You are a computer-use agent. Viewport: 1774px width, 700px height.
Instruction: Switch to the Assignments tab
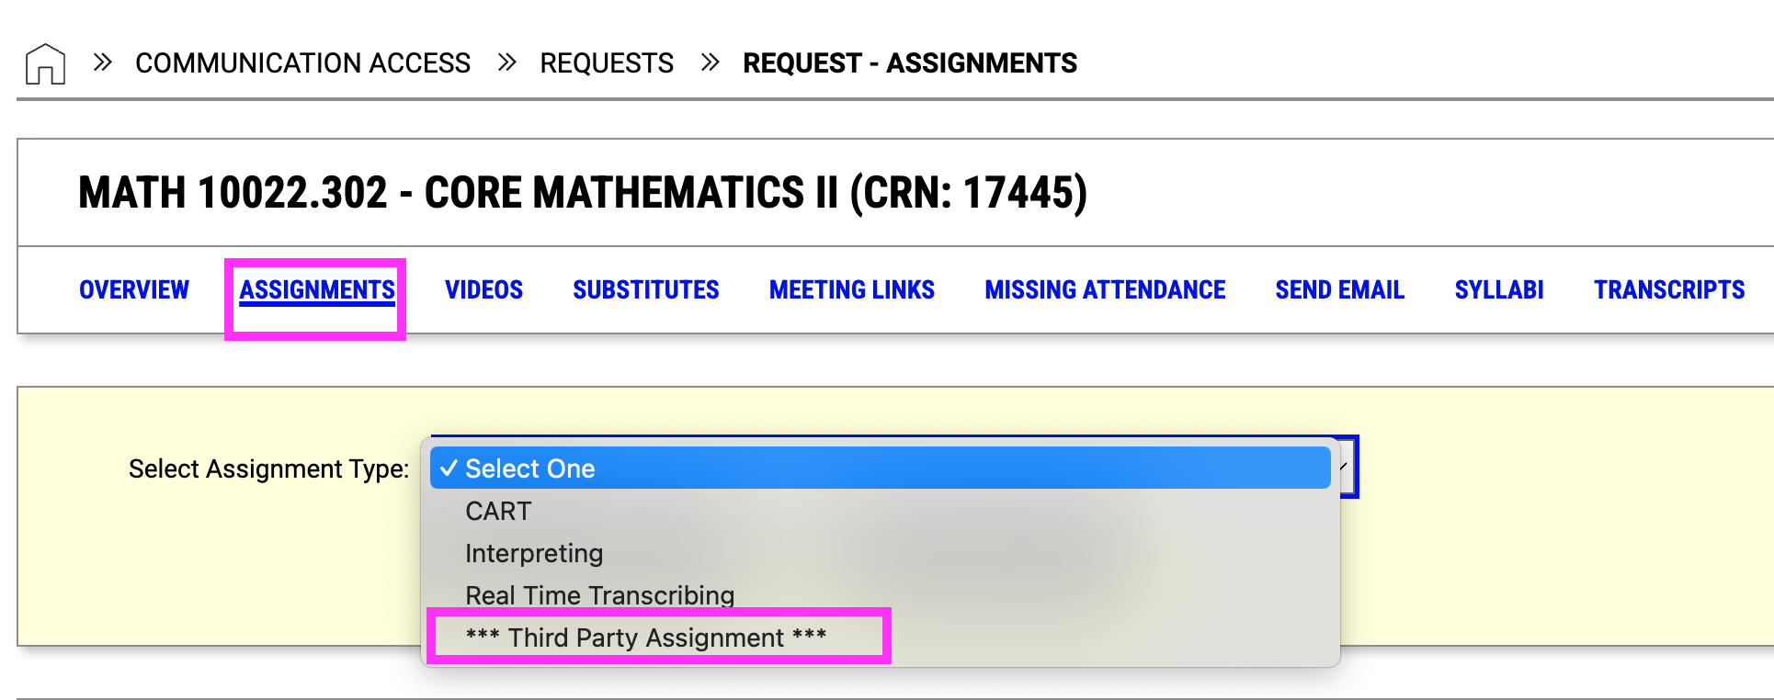tap(317, 289)
